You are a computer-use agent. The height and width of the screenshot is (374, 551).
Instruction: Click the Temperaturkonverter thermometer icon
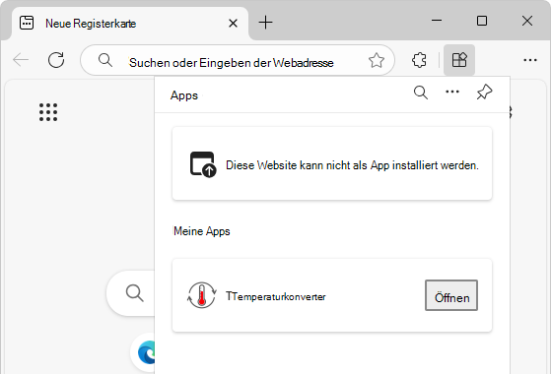click(202, 295)
